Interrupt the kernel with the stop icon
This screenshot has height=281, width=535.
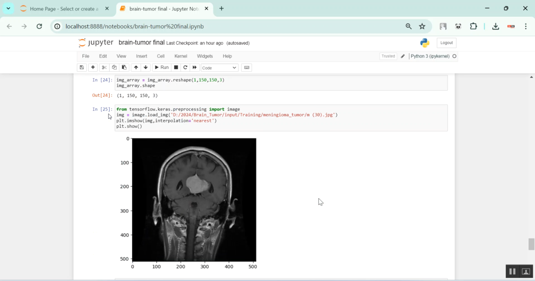176,67
